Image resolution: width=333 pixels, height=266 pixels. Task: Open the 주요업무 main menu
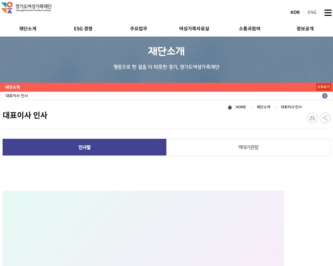point(139,29)
